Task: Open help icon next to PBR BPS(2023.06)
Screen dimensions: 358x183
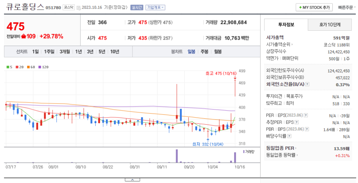Action: 307,129
